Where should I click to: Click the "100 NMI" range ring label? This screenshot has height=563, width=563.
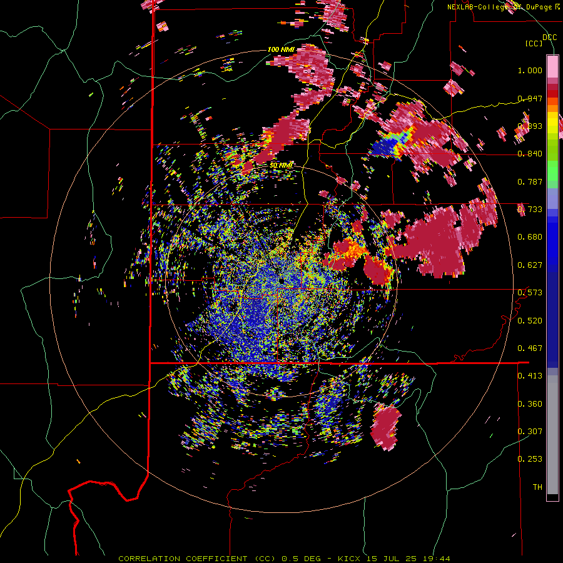coord(281,49)
